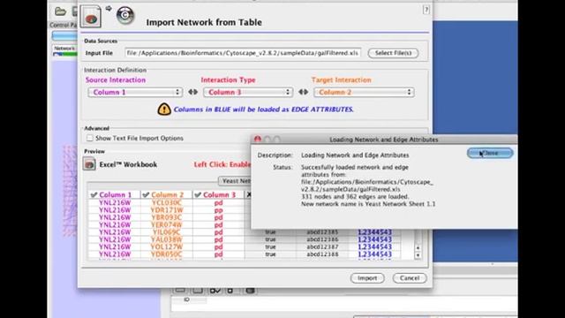This screenshot has height=318, width=565.
Task: Click the pp cell in YDR171W row
Action: pyautogui.click(x=218, y=210)
